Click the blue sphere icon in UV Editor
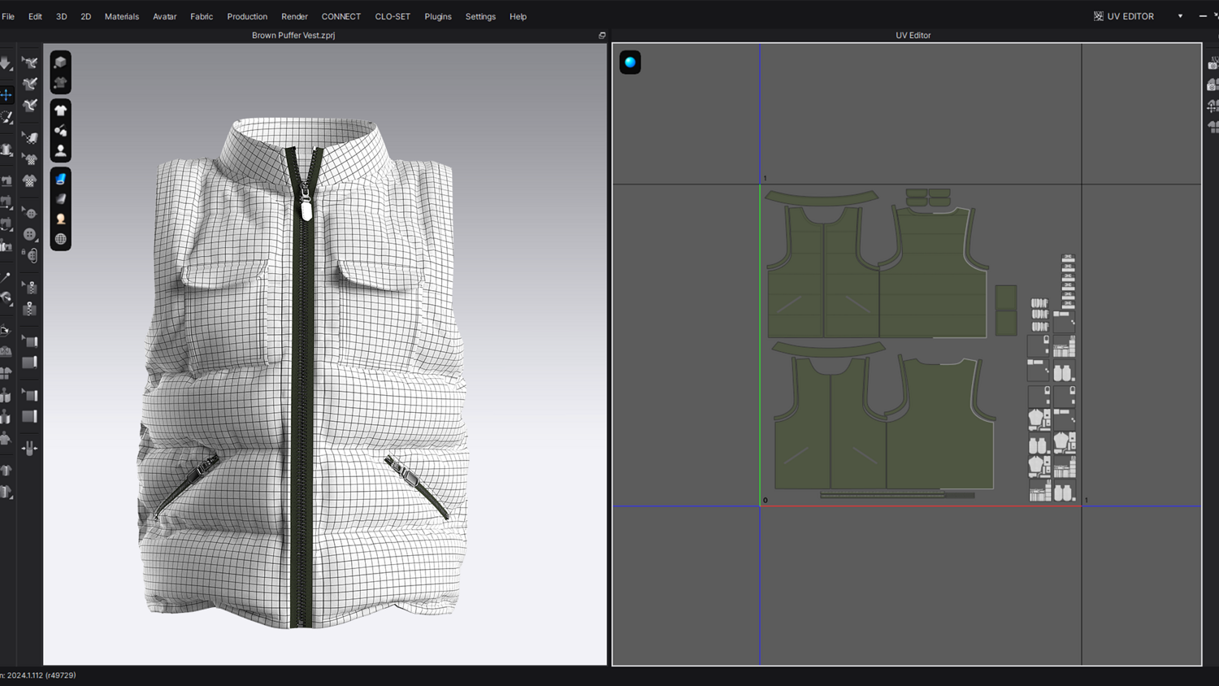 point(630,63)
